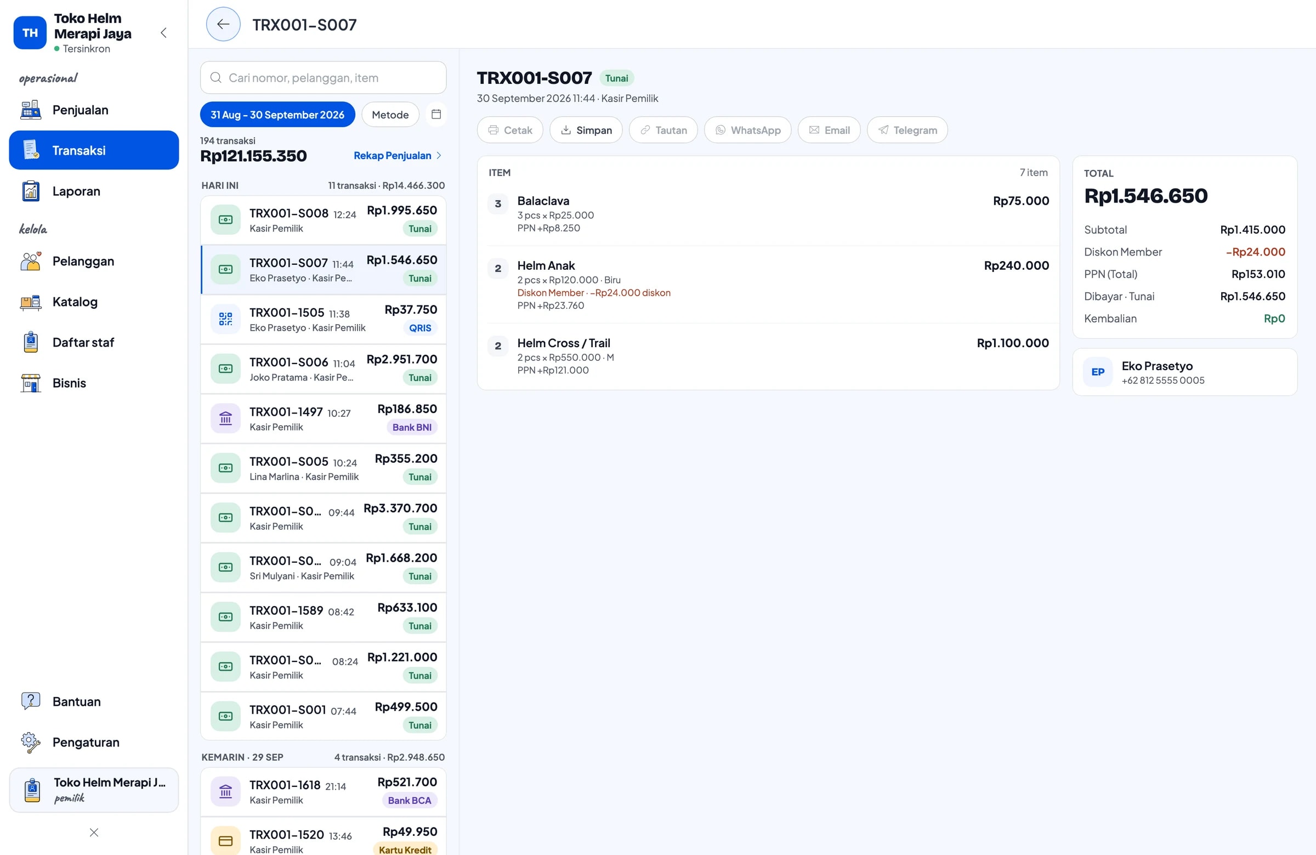
Task: Click the Tunai badge next to TRX001-S007 heading
Action: pos(616,78)
